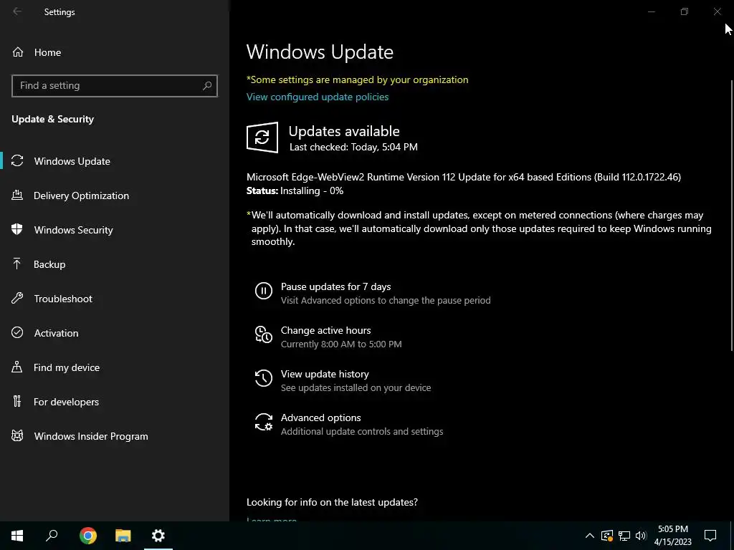Click the Update & Security heading
This screenshot has width=734, height=550.
tap(52, 120)
